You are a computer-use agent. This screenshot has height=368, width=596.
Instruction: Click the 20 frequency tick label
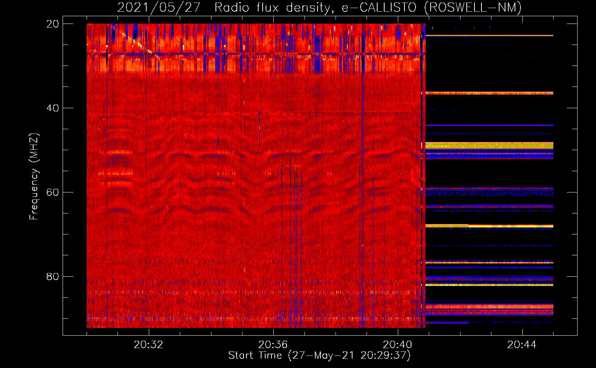click(53, 24)
